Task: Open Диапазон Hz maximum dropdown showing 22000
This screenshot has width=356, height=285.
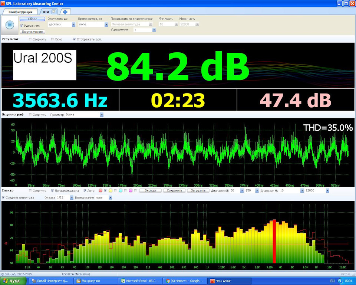Action: (x=327, y=190)
